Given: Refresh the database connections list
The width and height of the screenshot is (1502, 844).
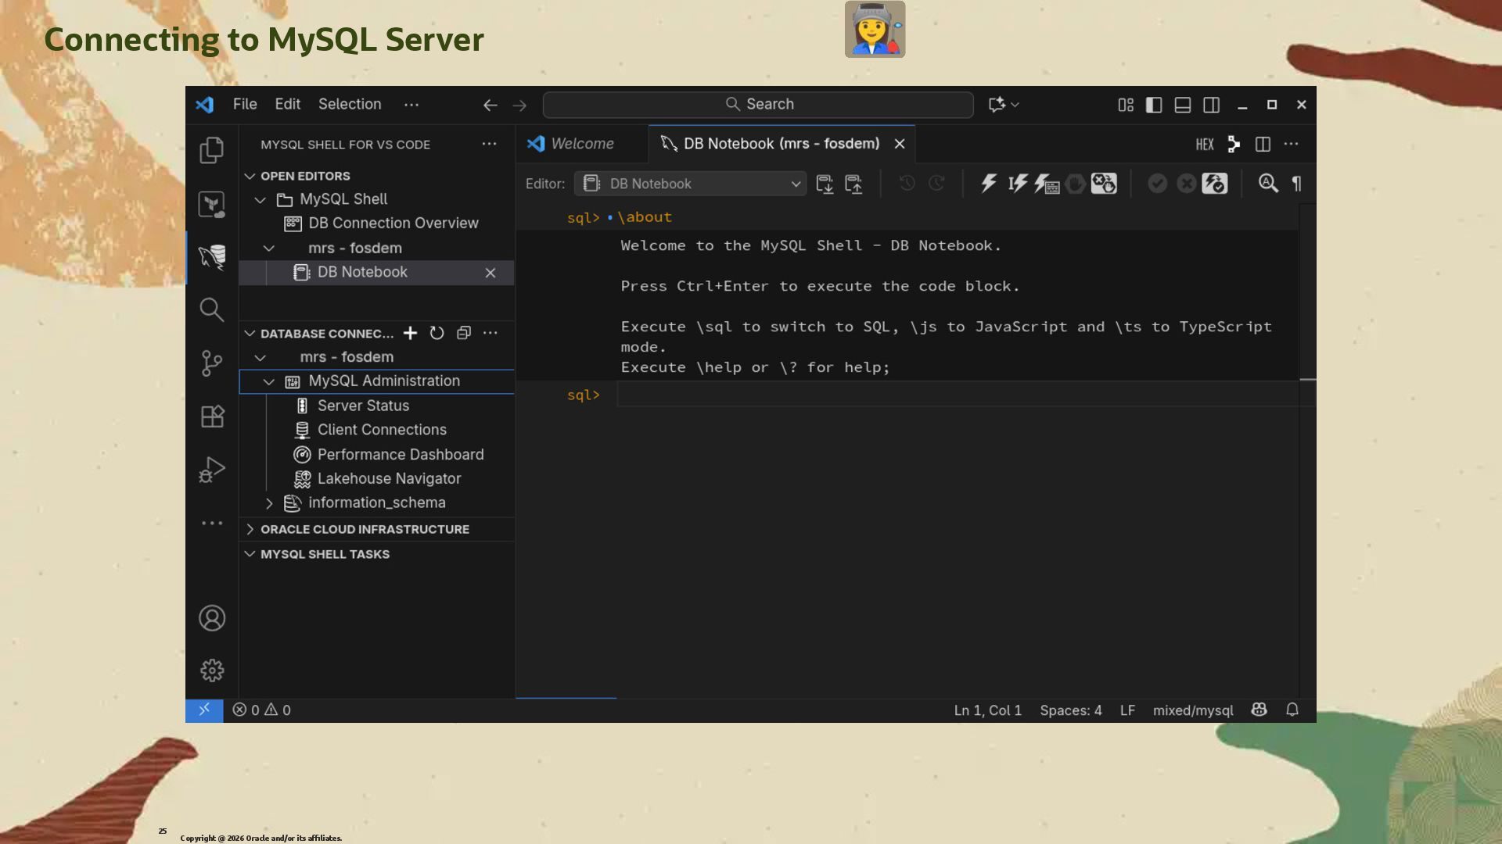Looking at the screenshot, I should (x=437, y=333).
